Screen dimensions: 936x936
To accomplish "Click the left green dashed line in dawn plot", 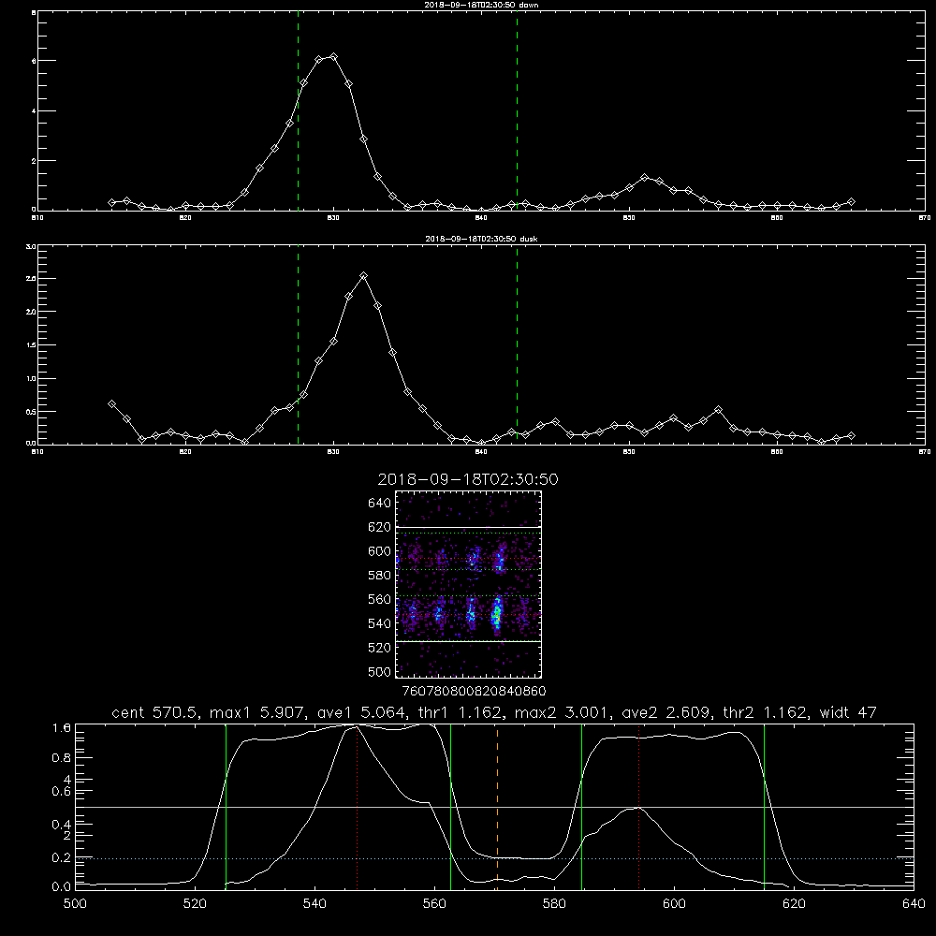I will pos(298,110).
